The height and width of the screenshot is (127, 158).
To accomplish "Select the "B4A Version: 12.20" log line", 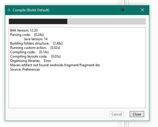I will [24, 30].
